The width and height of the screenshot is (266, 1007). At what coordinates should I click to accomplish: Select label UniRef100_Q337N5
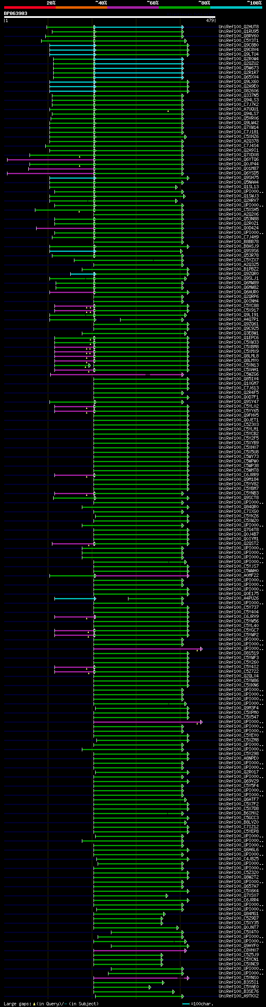[239, 96]
